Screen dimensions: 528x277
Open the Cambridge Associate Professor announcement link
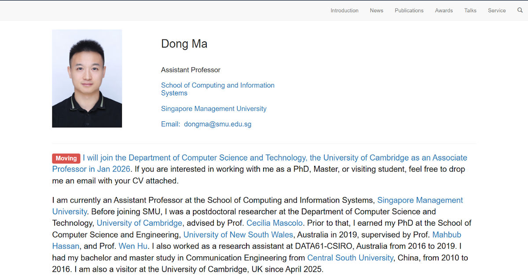click(260, 163)
